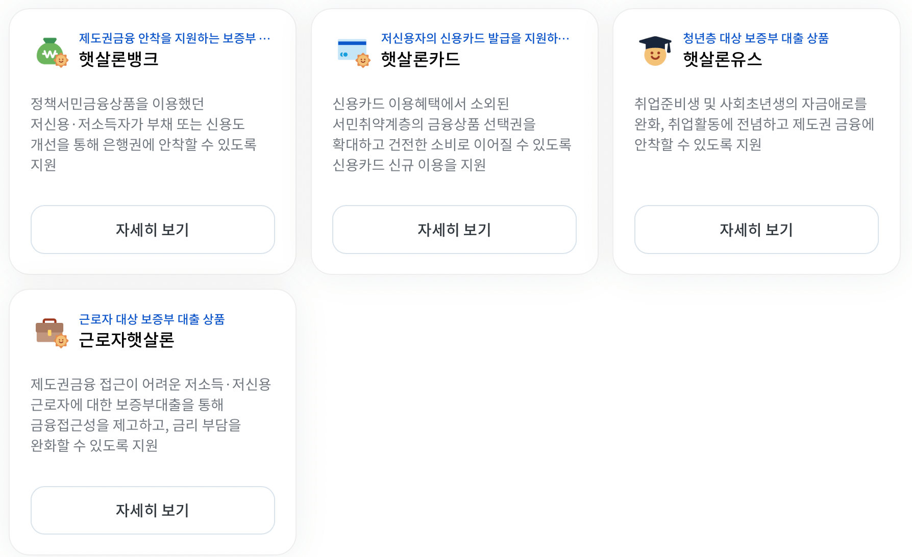912x557 pixels.
Task: Open 자세히 보기 for 햇살론유스
Action: point(755,230)
